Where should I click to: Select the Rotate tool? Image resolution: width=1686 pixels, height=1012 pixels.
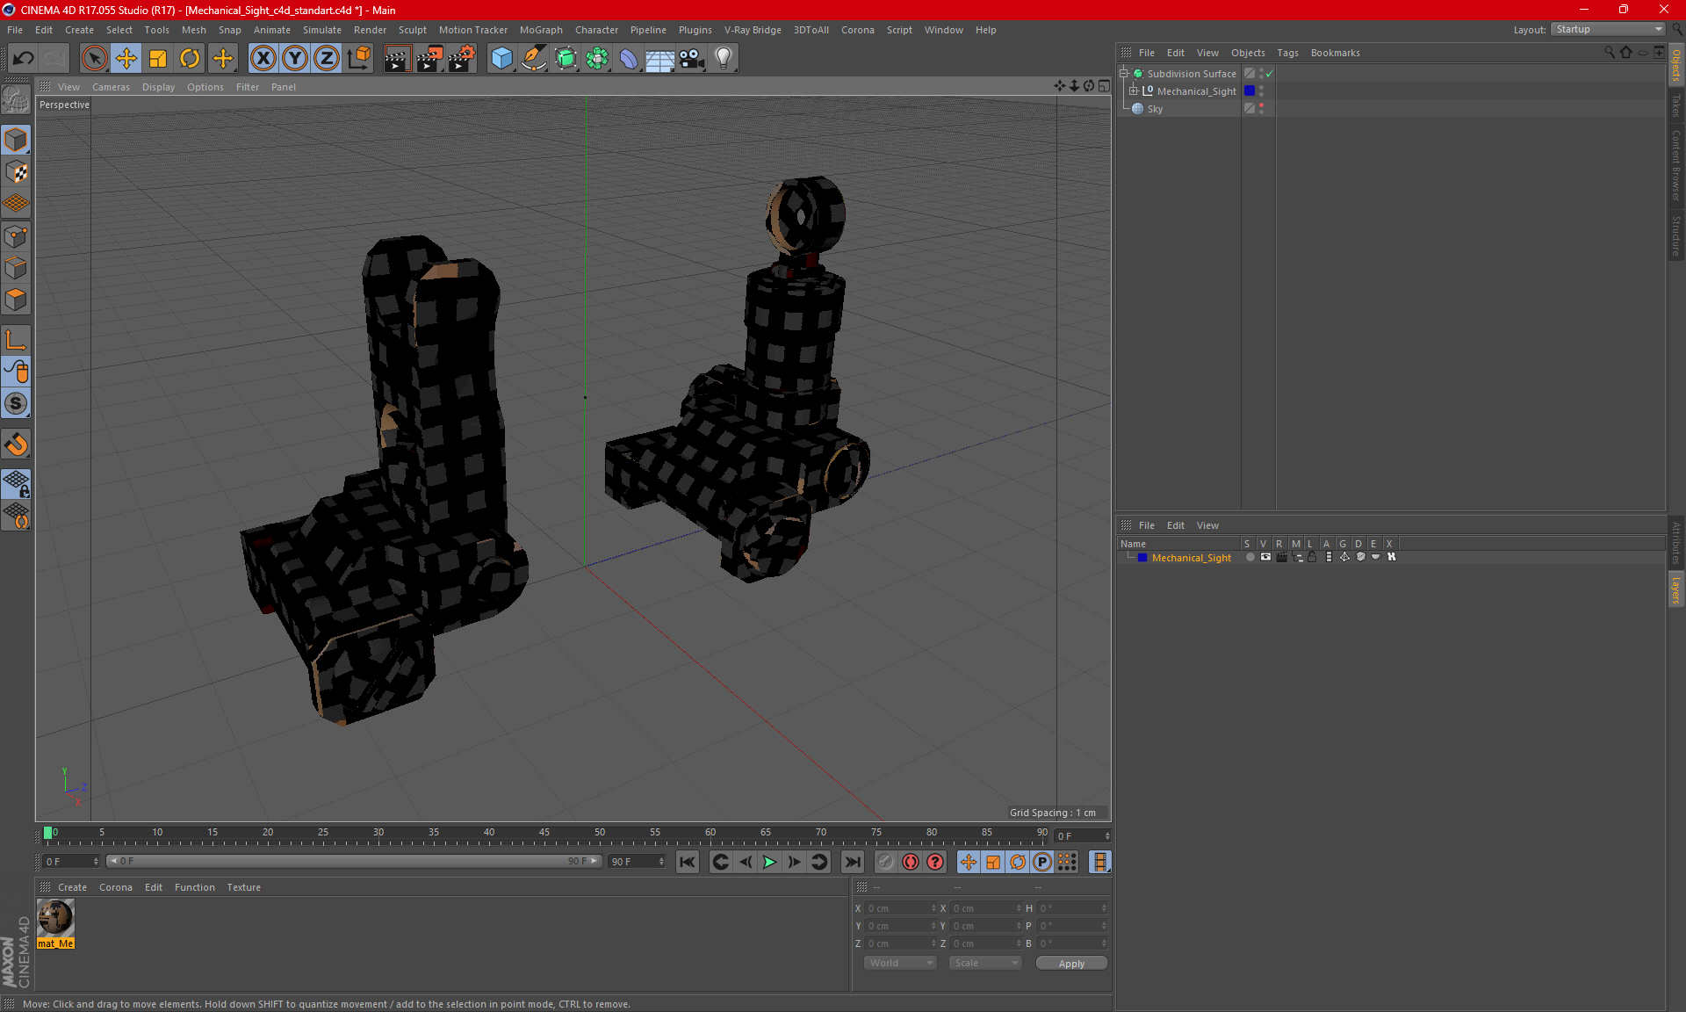coord(190,59)
